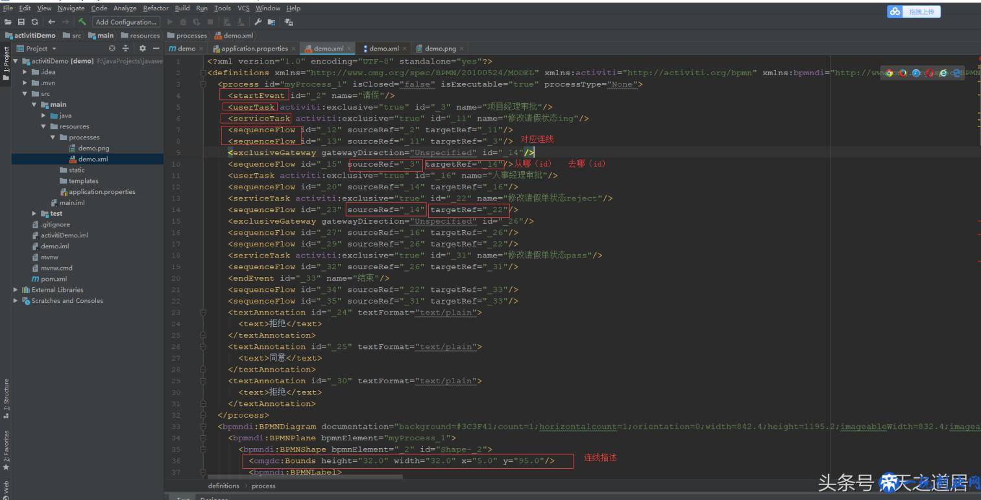This screenshot has width=981, height=500.
Task: Click 'process' breadcrumb below the editor
Action: coord(263,486)
